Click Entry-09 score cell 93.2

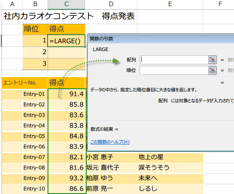pos(66,178)
